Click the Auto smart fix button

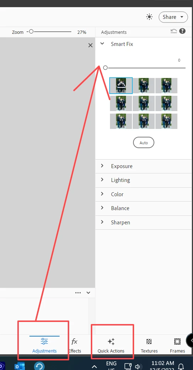click(144, 142)
